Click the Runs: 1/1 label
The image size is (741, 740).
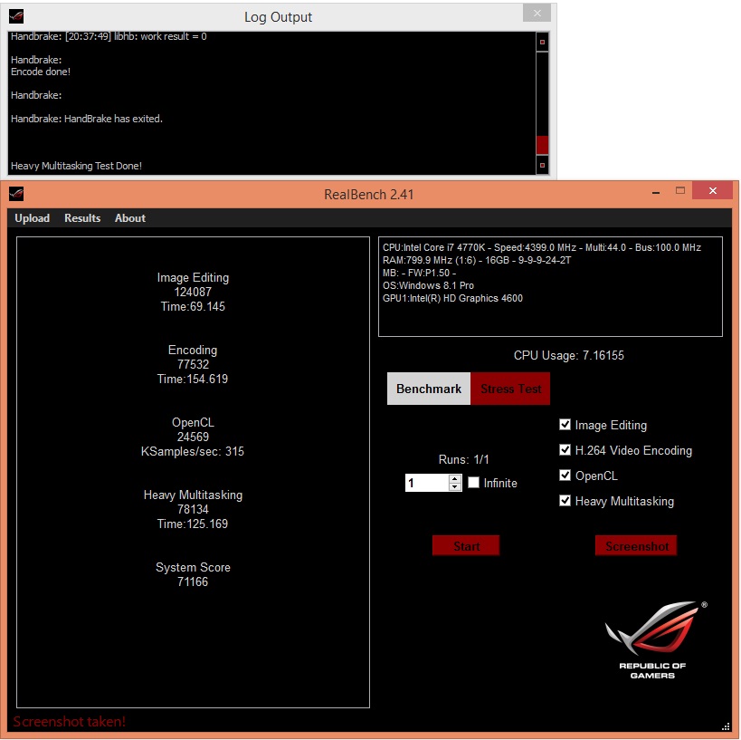pos(463,459)
